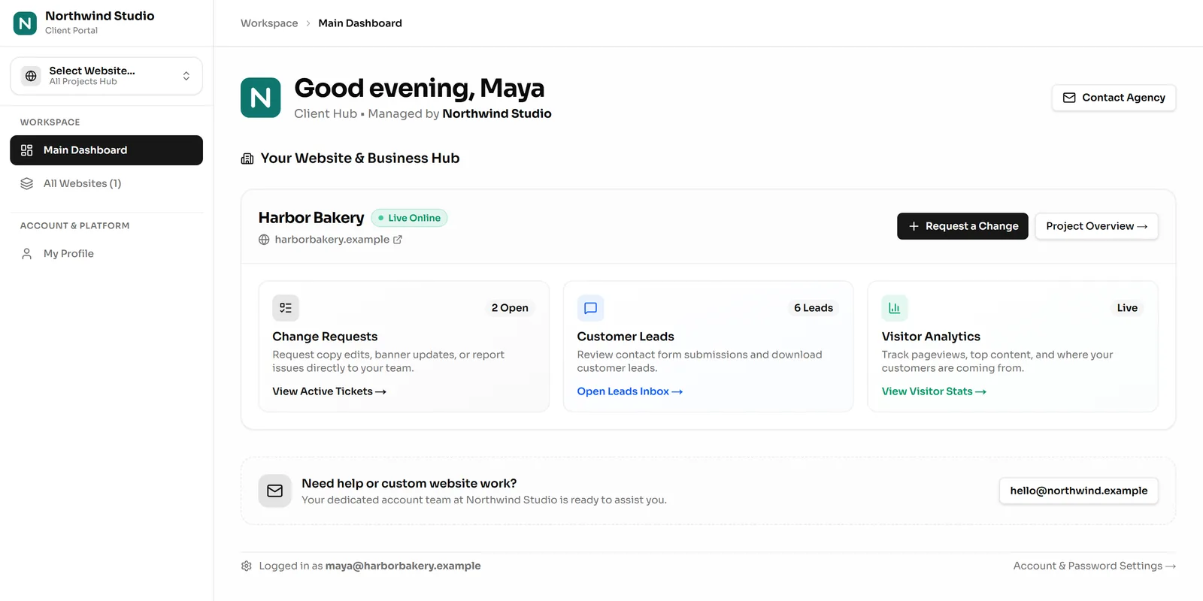
Task: Click the Request a Change button
Action: (962, 226)
